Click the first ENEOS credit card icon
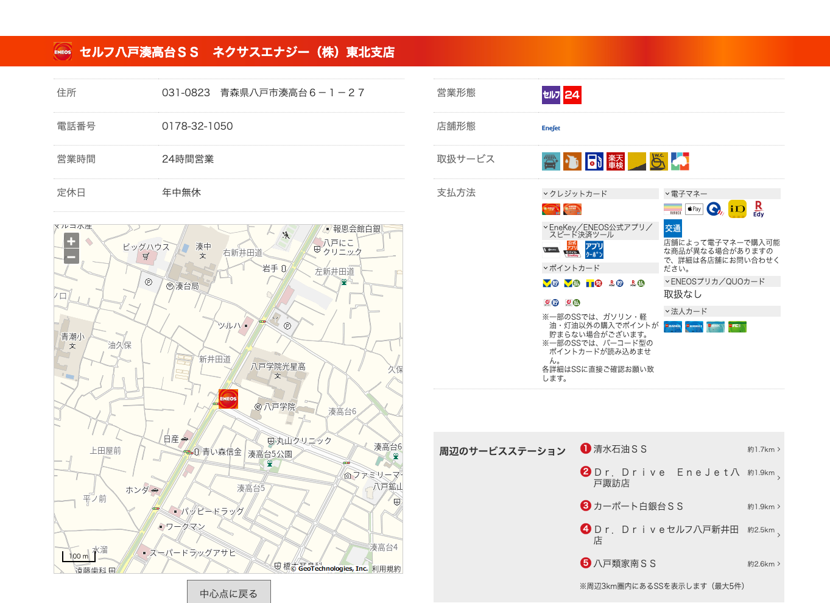 coord(551,210)
